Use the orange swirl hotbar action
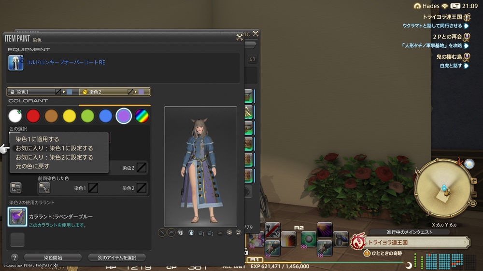The width and height of the screenshot is (483, 271). click(288, 239)
